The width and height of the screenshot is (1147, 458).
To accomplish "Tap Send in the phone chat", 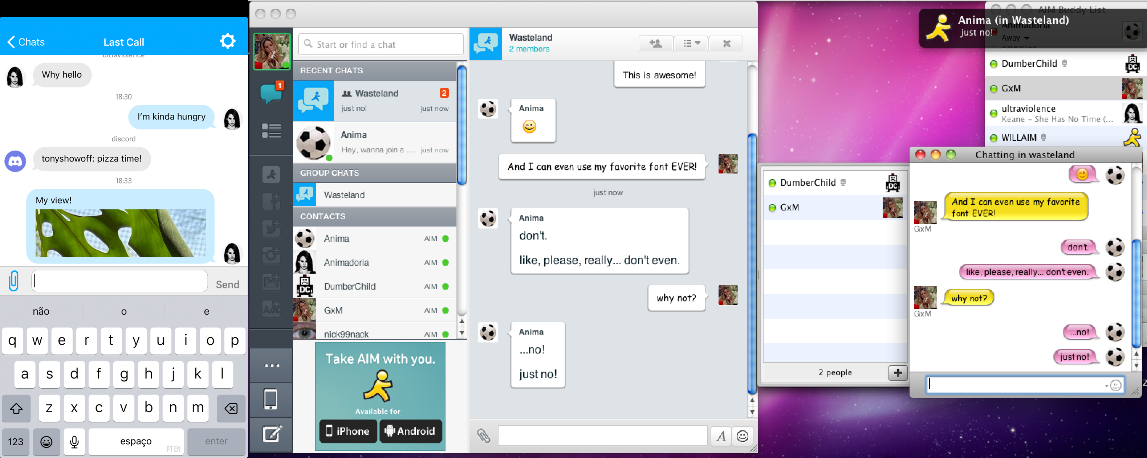I will click(x=227, y=285).
